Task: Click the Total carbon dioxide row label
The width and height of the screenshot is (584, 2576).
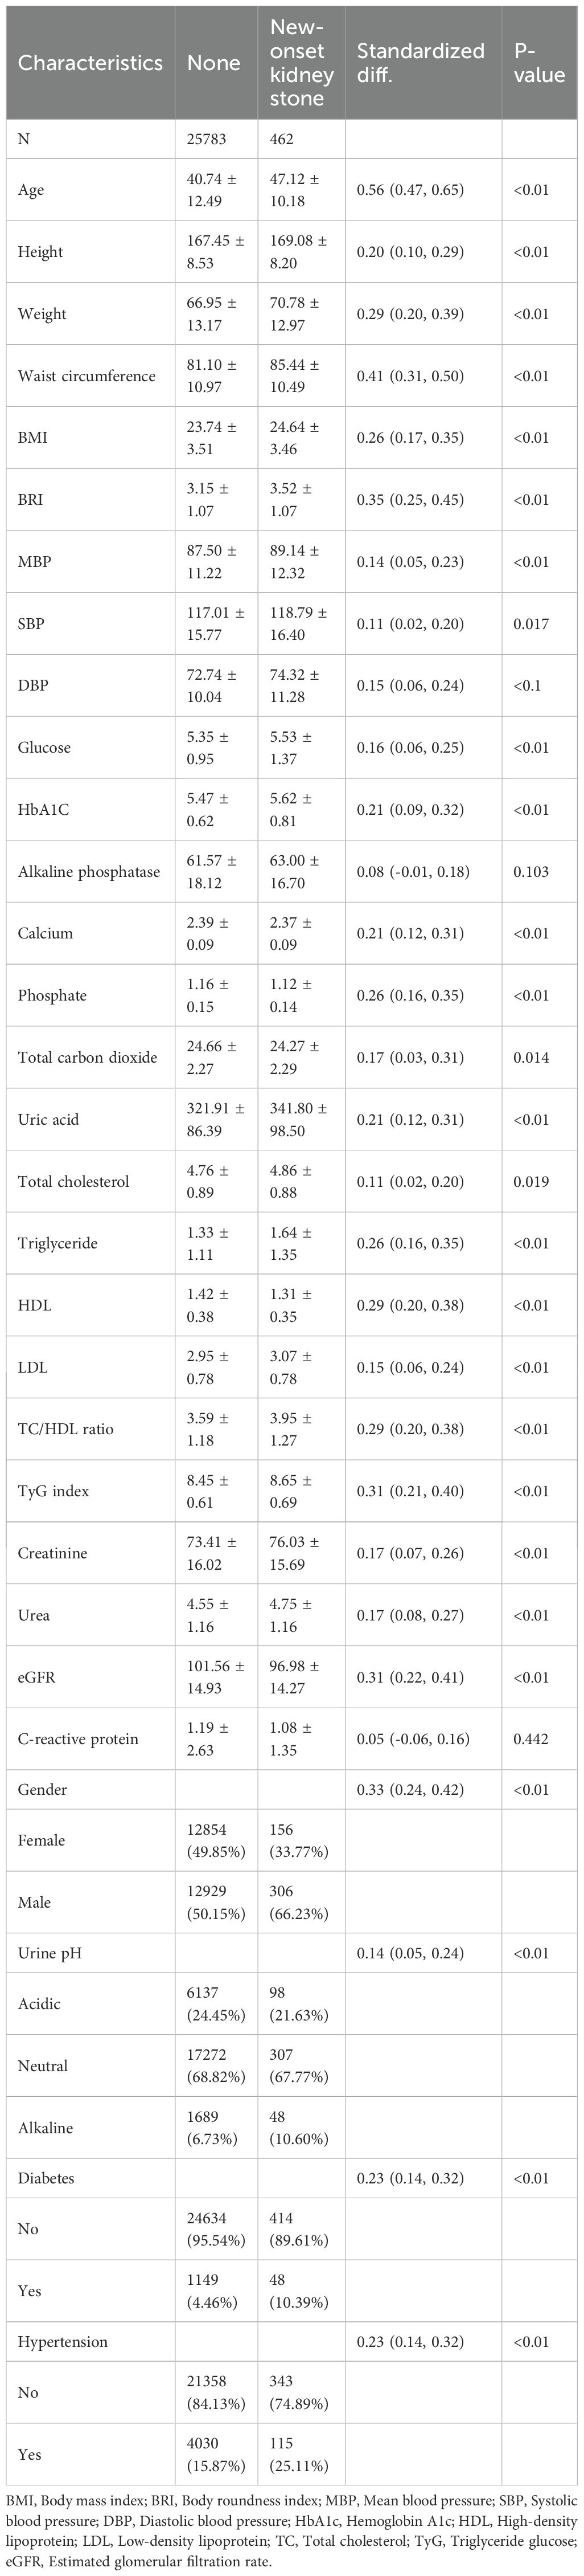Action: pyautogui.click(x=88, y=1058)
